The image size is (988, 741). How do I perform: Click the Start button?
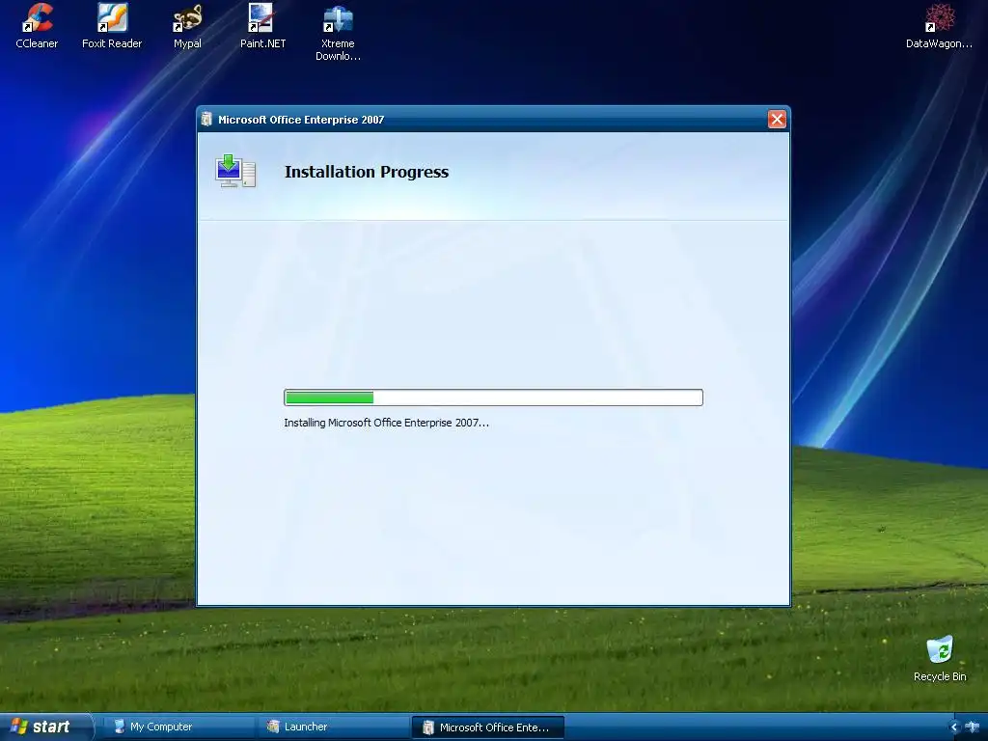(44, 727)
